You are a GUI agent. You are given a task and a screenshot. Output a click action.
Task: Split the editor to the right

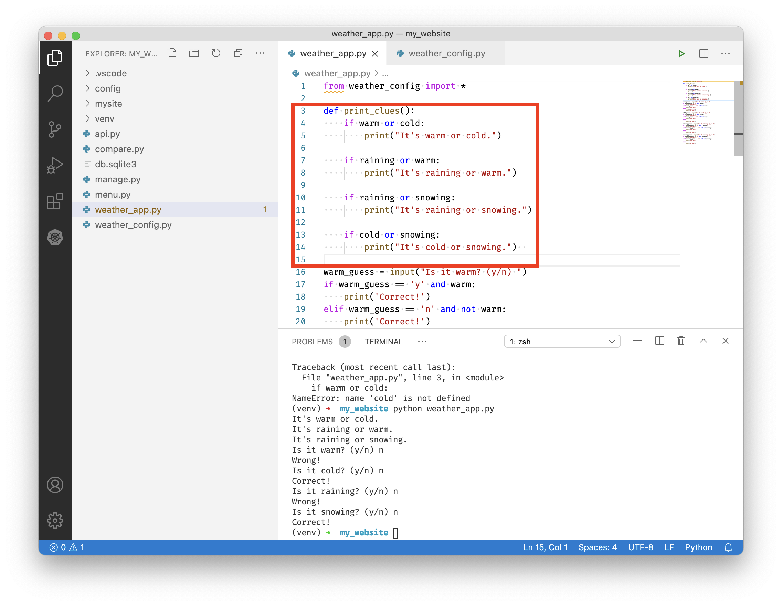(x=704, y=54)
